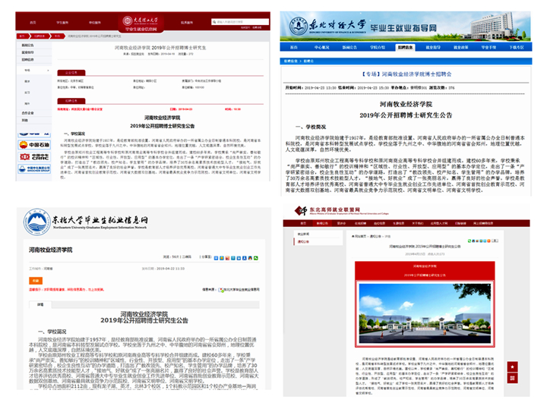
Task: Click 招聘信息 breadcrumb on blue bar
Action: tap(290, 61)
